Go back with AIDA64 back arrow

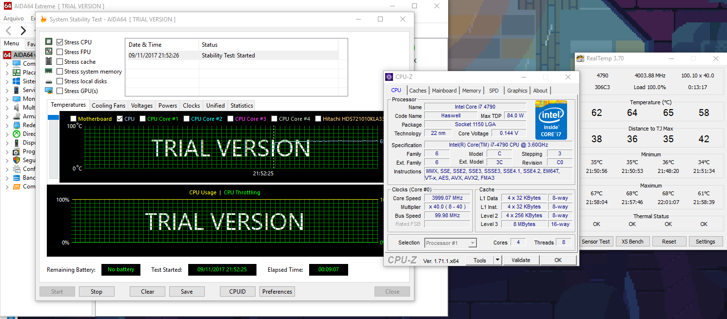click(x=8, y=31)
